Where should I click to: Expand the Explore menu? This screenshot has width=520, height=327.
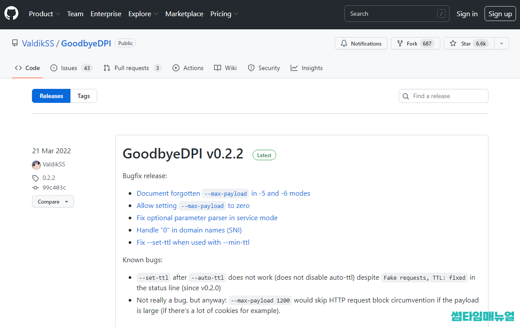coord(143,14)
